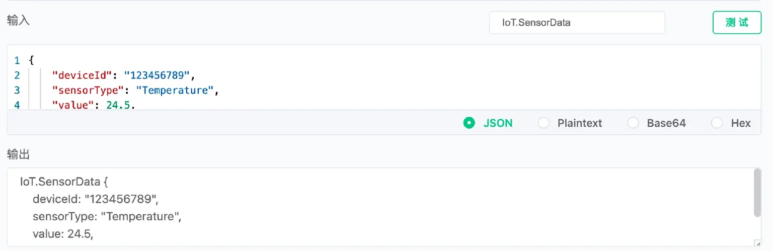Choose the Base64 input format option
This screenshot has width=773, height=251.
tap(633, 123)
